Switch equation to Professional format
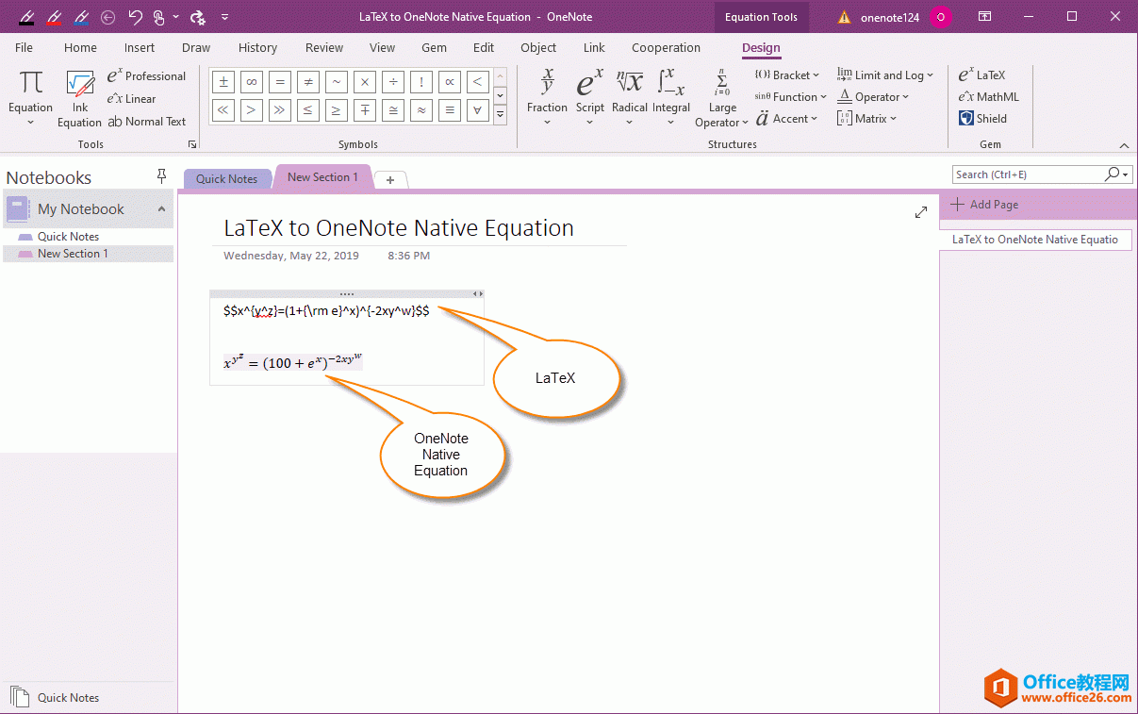This screenshot has height=714, width=1138. pyautogui.click(x=146, y=75)
